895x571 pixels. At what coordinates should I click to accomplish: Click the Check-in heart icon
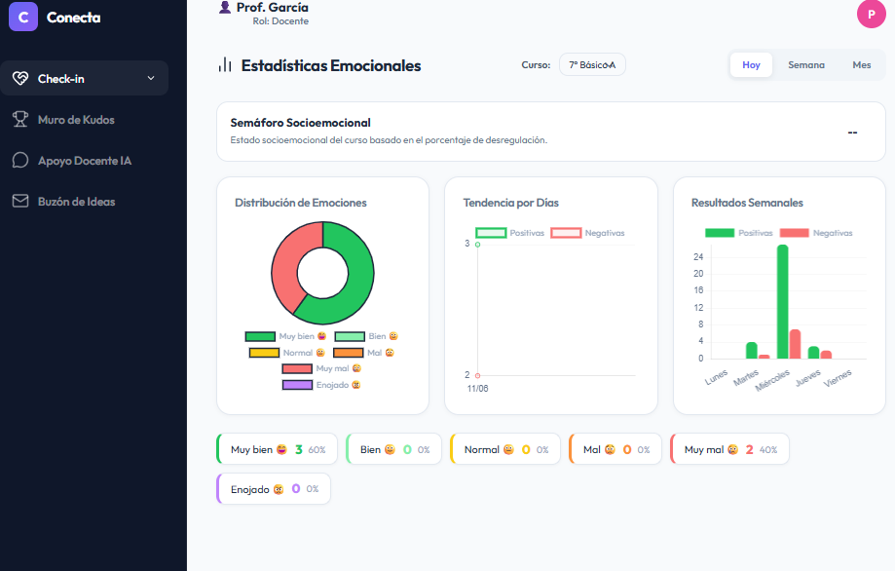coord(20,78)
